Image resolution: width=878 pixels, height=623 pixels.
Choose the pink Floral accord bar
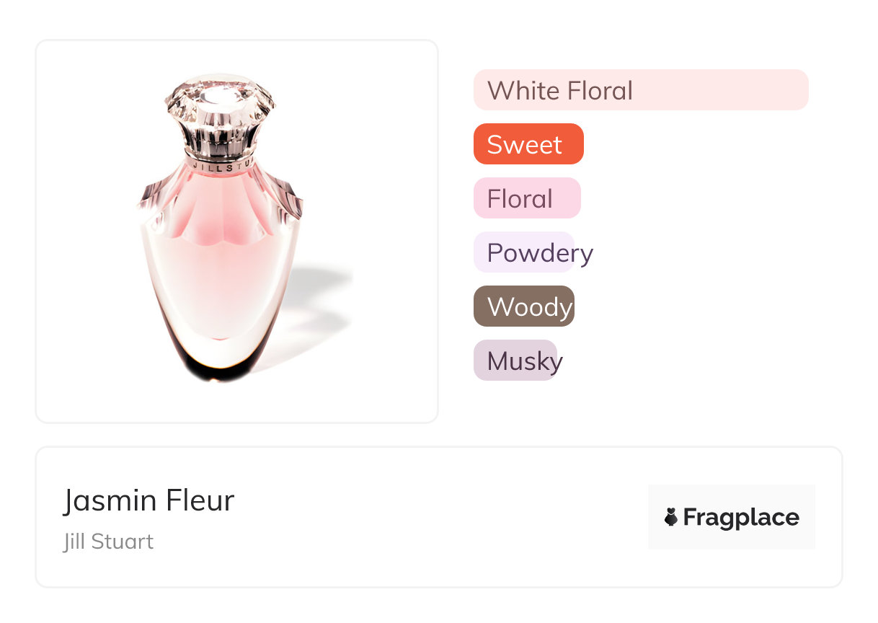(x=526, y=198)
